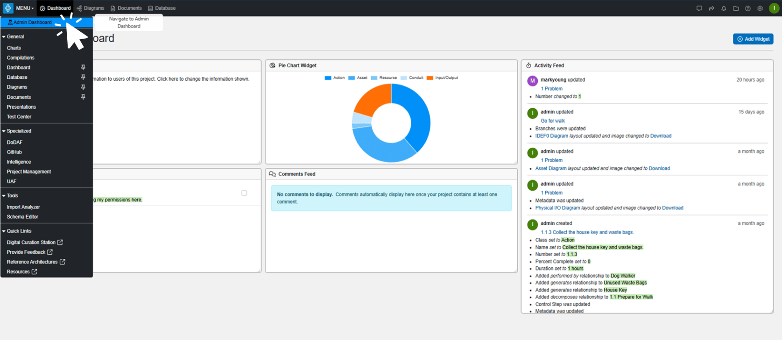Click the Add Widget button
Screen dimensions: 782x340
coord(753,39)
